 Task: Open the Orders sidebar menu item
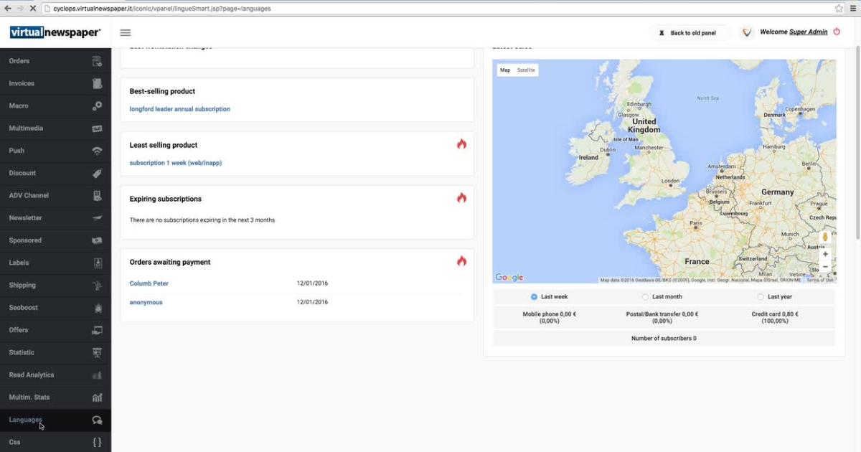click(x=19, y=61)
